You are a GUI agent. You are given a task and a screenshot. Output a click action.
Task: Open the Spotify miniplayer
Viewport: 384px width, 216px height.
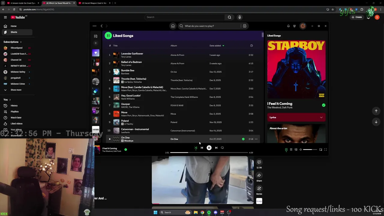point(321,149)
